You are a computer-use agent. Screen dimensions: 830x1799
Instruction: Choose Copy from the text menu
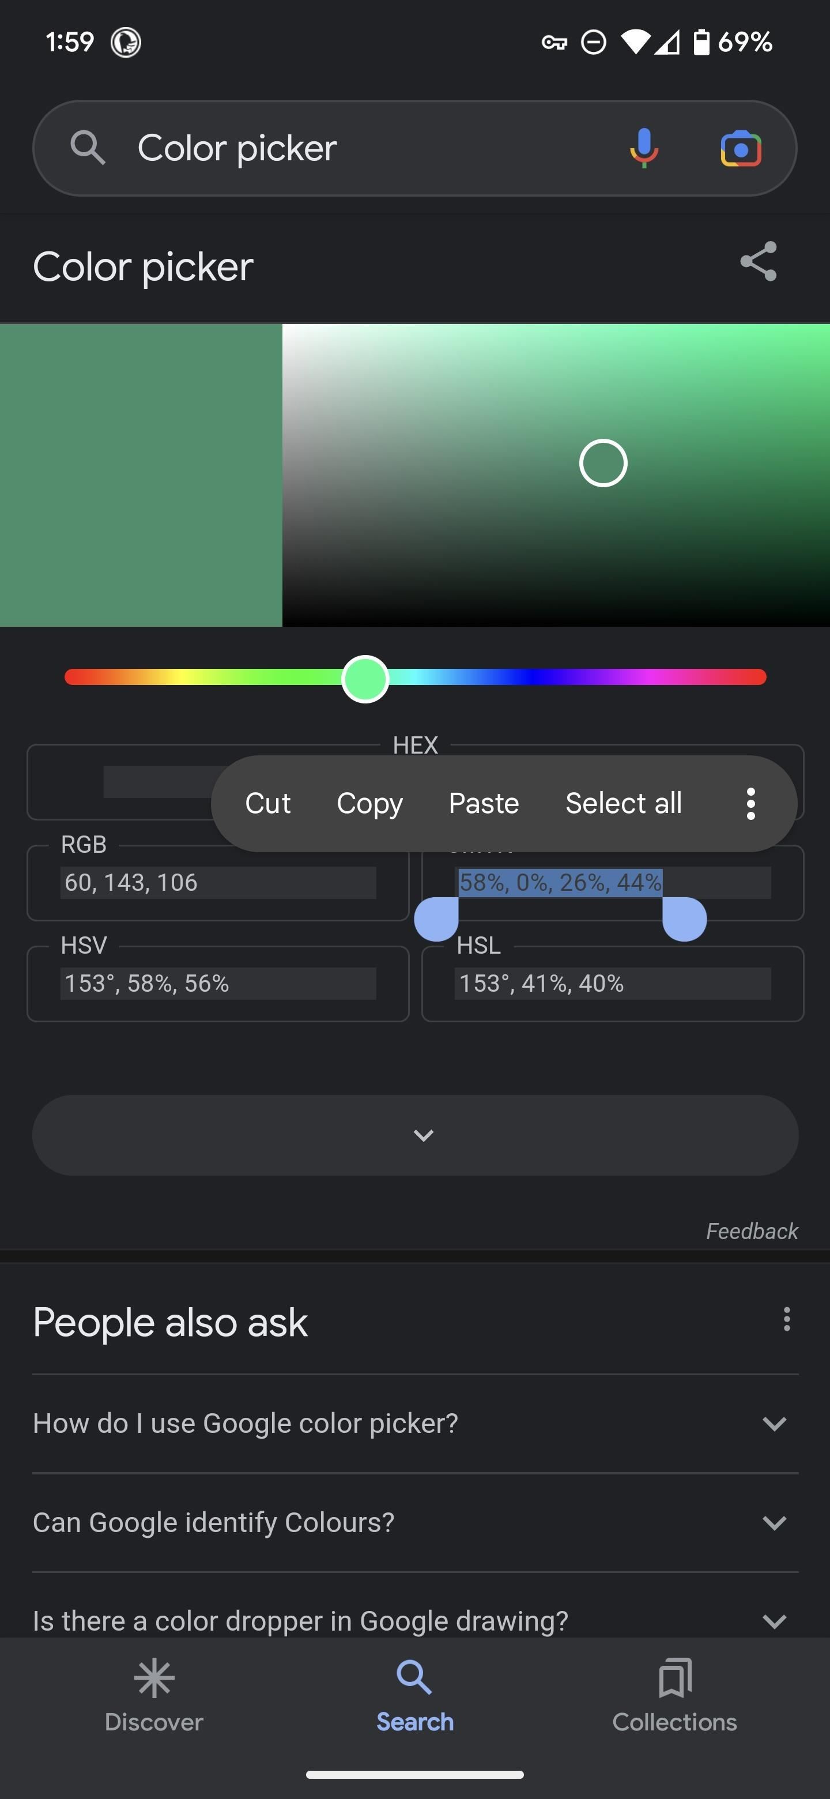coord(369,803)
